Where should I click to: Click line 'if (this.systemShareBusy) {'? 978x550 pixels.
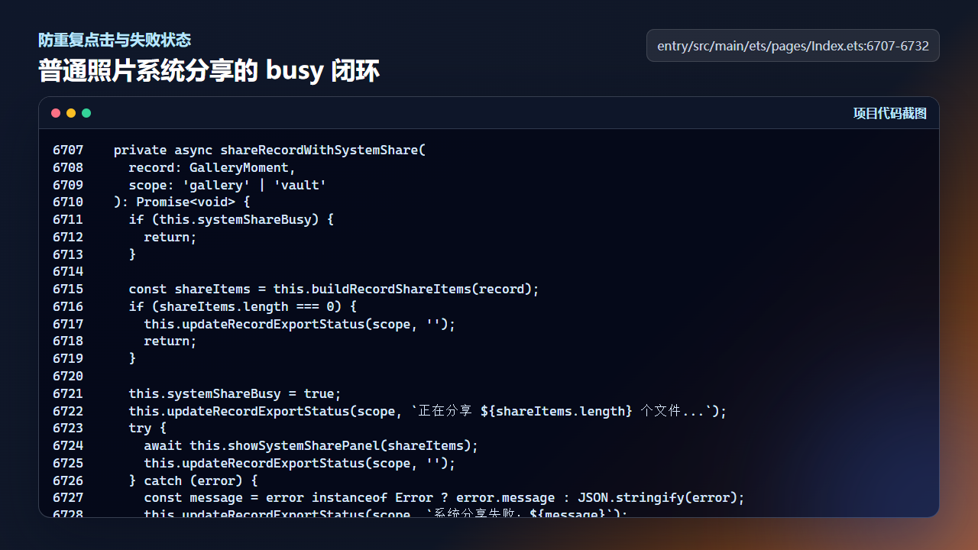click(232, 219)
